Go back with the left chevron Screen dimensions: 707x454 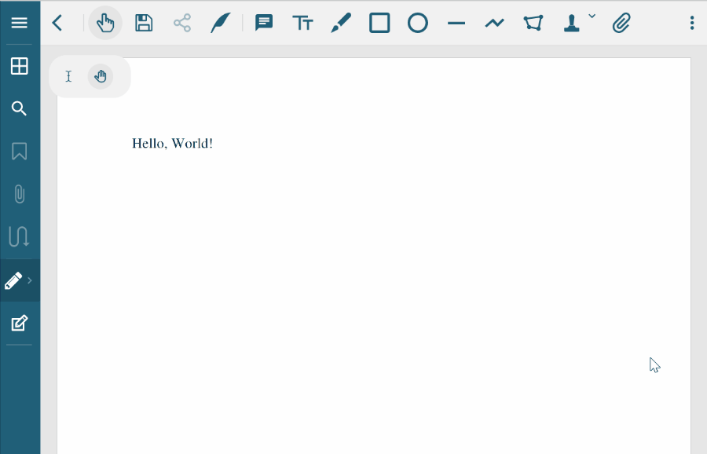click(57, 23)
